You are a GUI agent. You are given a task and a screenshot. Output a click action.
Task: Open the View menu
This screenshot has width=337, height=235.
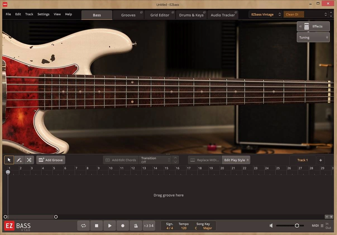coord(57,14)
